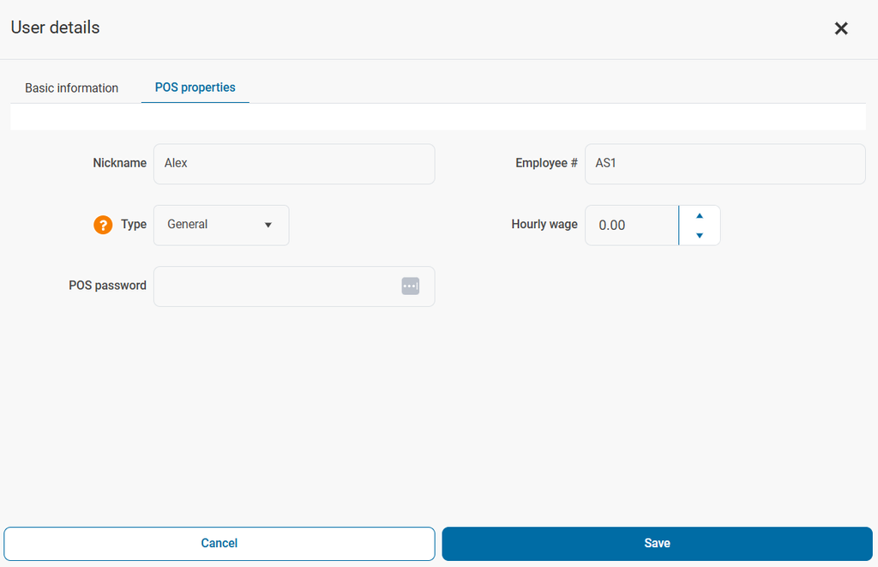Open the Type dropdown showing General
The height and width of the screenshot is (567, 878).
click(x=221, y=225)
